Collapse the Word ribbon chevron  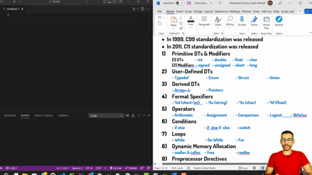(311, 33)
